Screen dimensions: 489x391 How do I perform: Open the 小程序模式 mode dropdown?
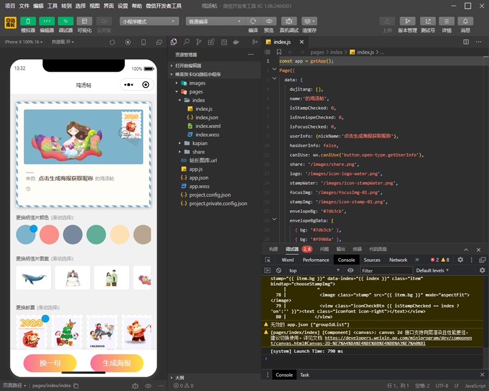coord(149,21)
